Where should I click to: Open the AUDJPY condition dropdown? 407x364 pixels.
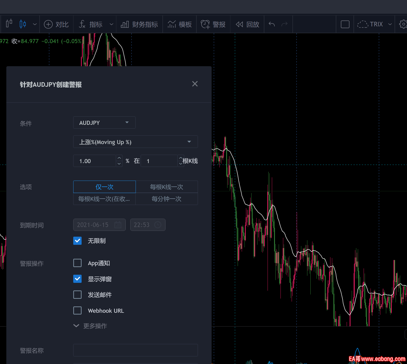pos(104,123)
